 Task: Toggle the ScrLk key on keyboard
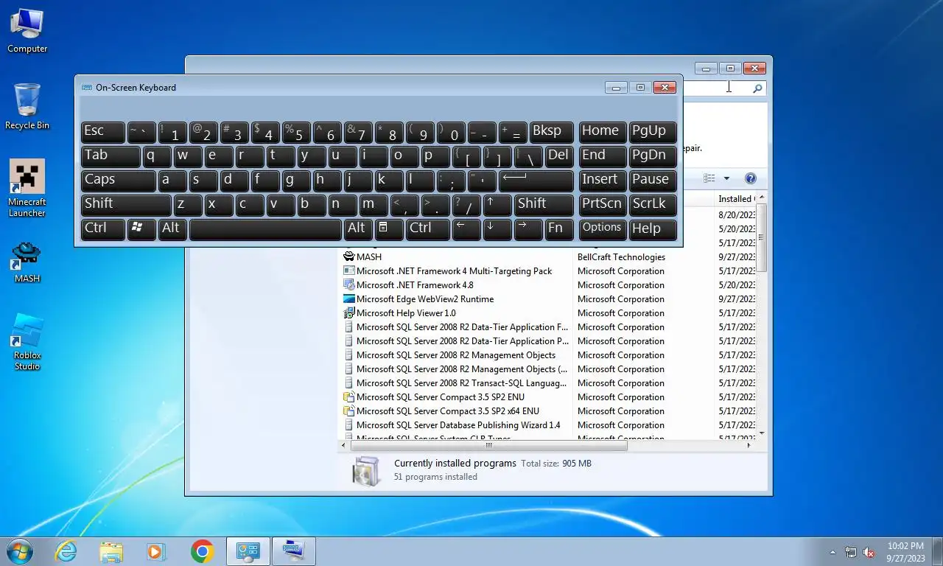click(x=653, y=204)
